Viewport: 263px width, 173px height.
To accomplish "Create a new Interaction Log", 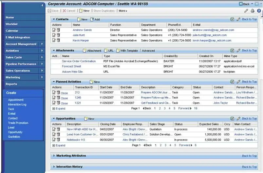I will (x=17, y=105).
